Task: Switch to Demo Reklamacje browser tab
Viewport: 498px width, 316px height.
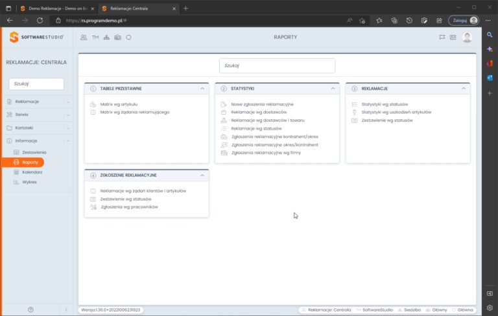Action: tap(58, 8)
